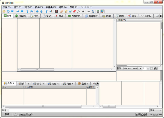
Task: Open the 调试 menu
Action: pos(28,7)
